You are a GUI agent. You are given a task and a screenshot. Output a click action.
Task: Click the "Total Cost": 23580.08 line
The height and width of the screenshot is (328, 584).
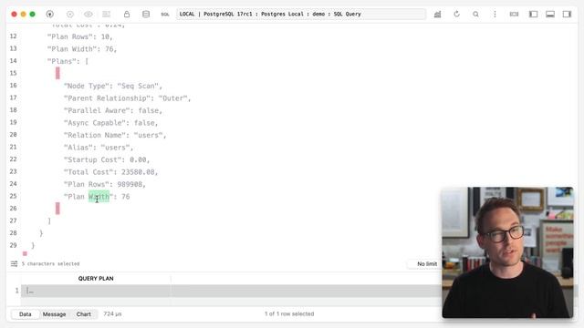(110, 172)
